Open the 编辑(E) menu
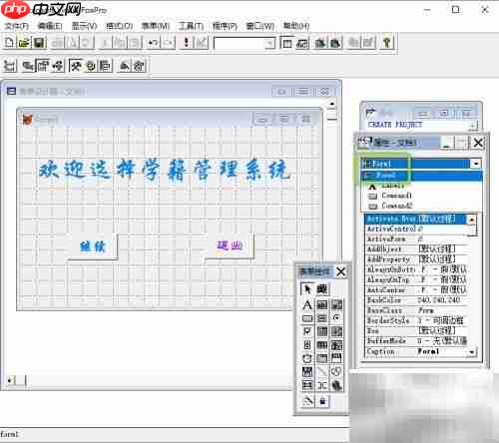This screenshot has width=499, height=443. click(x=50, y=26)
